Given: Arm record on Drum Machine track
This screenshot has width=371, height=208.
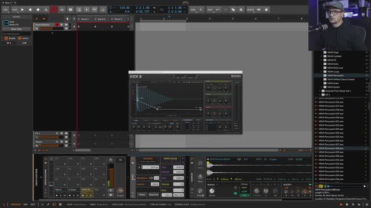Looking at the screenshot, I should point(57,24).
